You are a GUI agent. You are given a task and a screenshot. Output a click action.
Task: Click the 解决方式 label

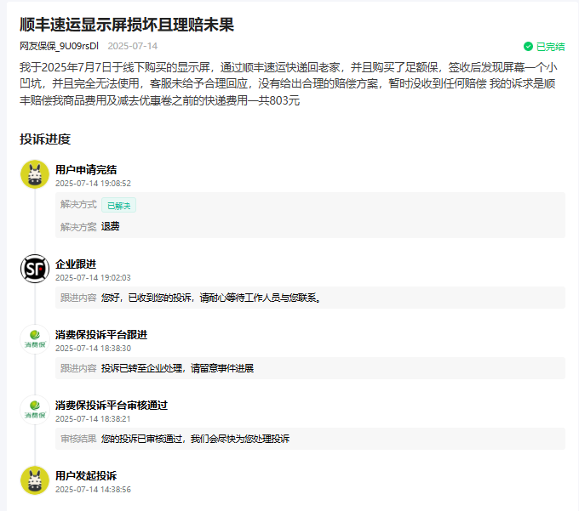coord(78,205)
